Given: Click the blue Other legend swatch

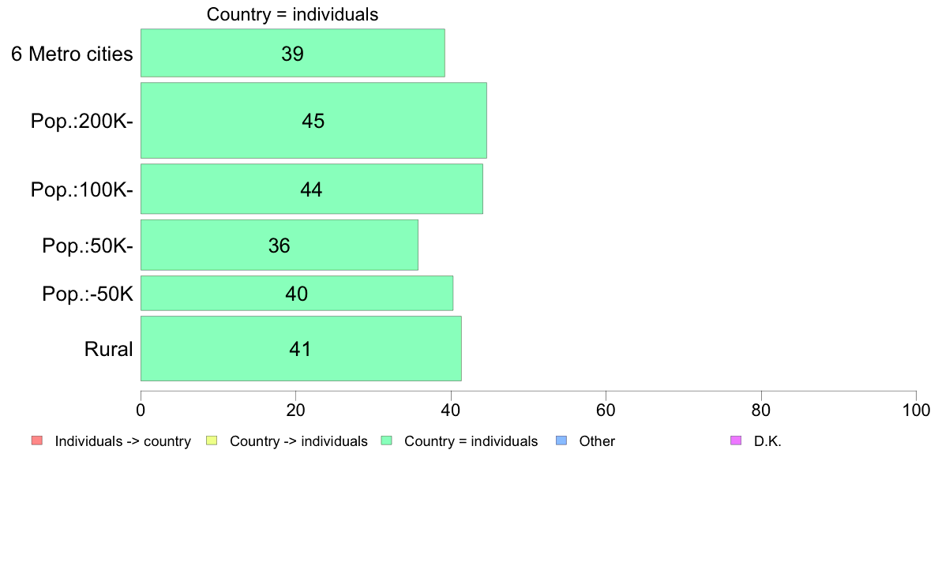Looking at the screenshot, I should pyautogui.click(x=561, y=441).
